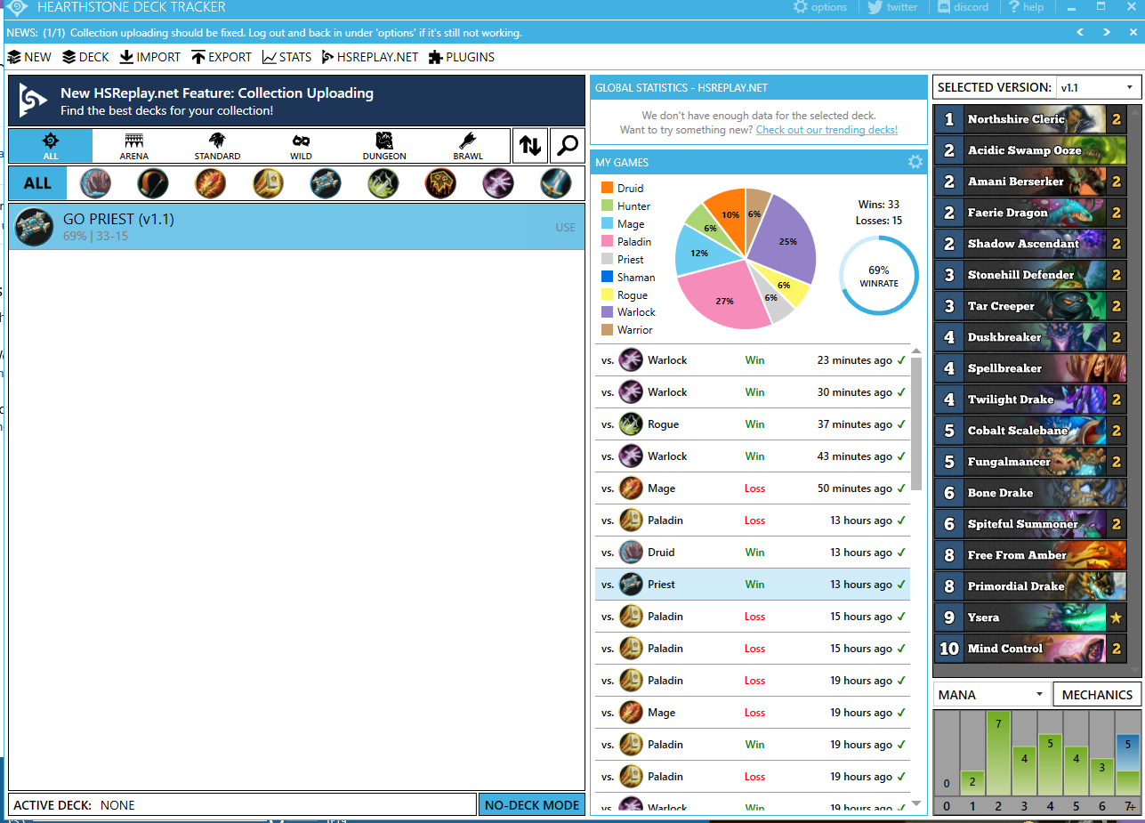Viewport: 1145px width, 823px height.
Task: Select the WILD deck type tab
Action: click(x=301, y=146)
